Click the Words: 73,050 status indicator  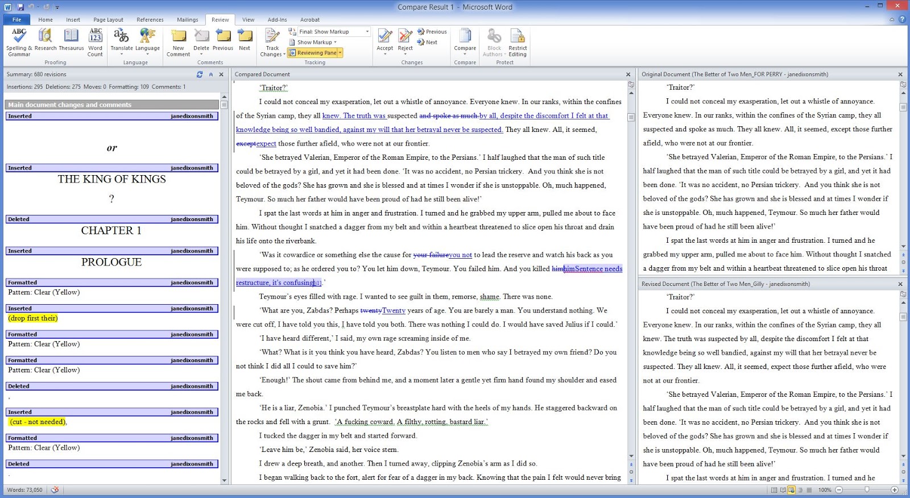coord(25,490)
